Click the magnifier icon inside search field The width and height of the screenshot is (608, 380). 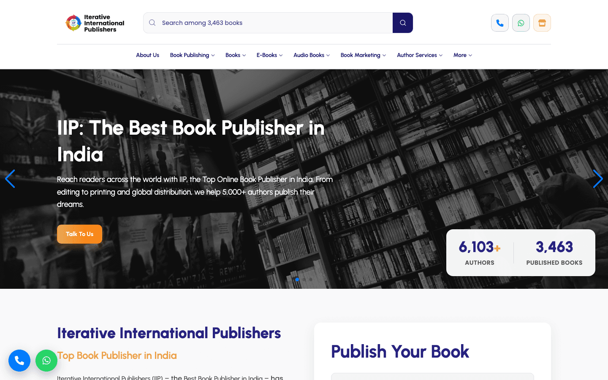pos(152,23)
